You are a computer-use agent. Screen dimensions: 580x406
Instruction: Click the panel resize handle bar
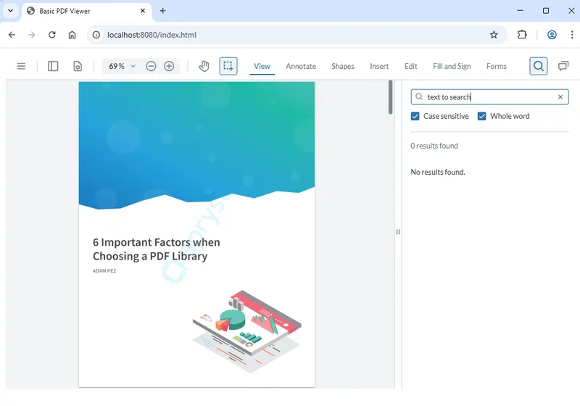(x=398, y=232)
